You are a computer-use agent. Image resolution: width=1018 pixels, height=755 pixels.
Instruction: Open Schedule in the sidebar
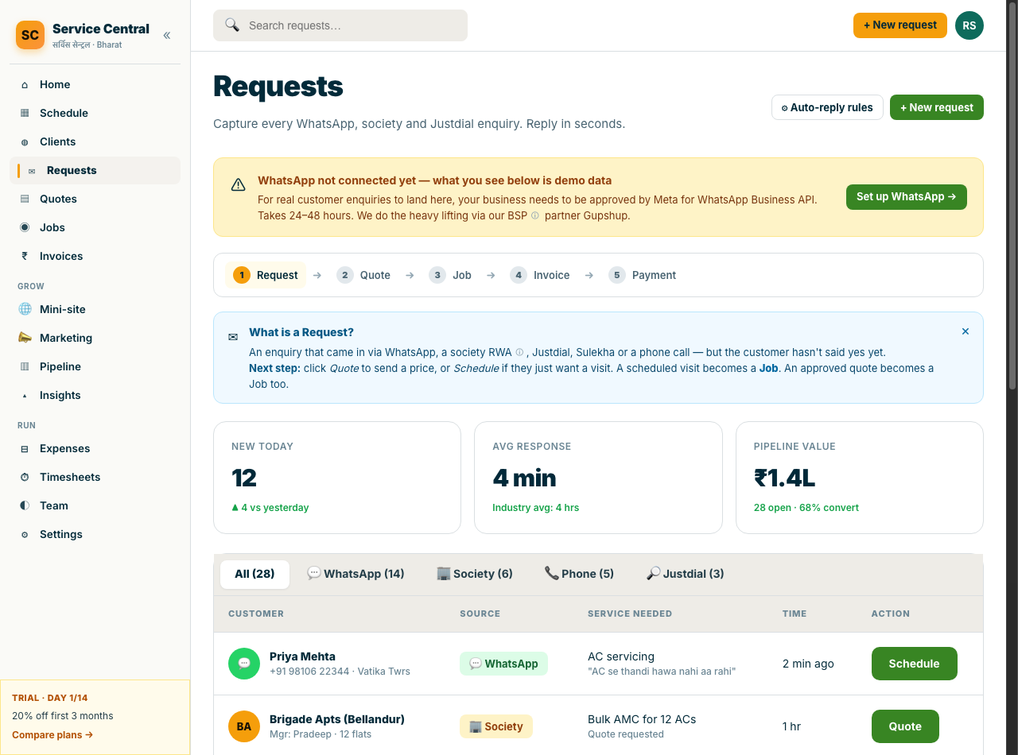(95, 113)
